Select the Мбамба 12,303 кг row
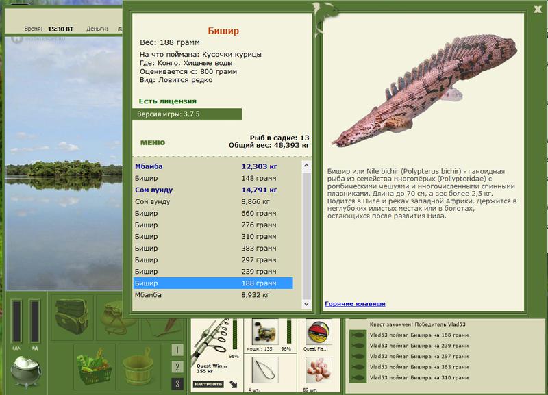The image size is (548, 395). [x=213, y=166]
